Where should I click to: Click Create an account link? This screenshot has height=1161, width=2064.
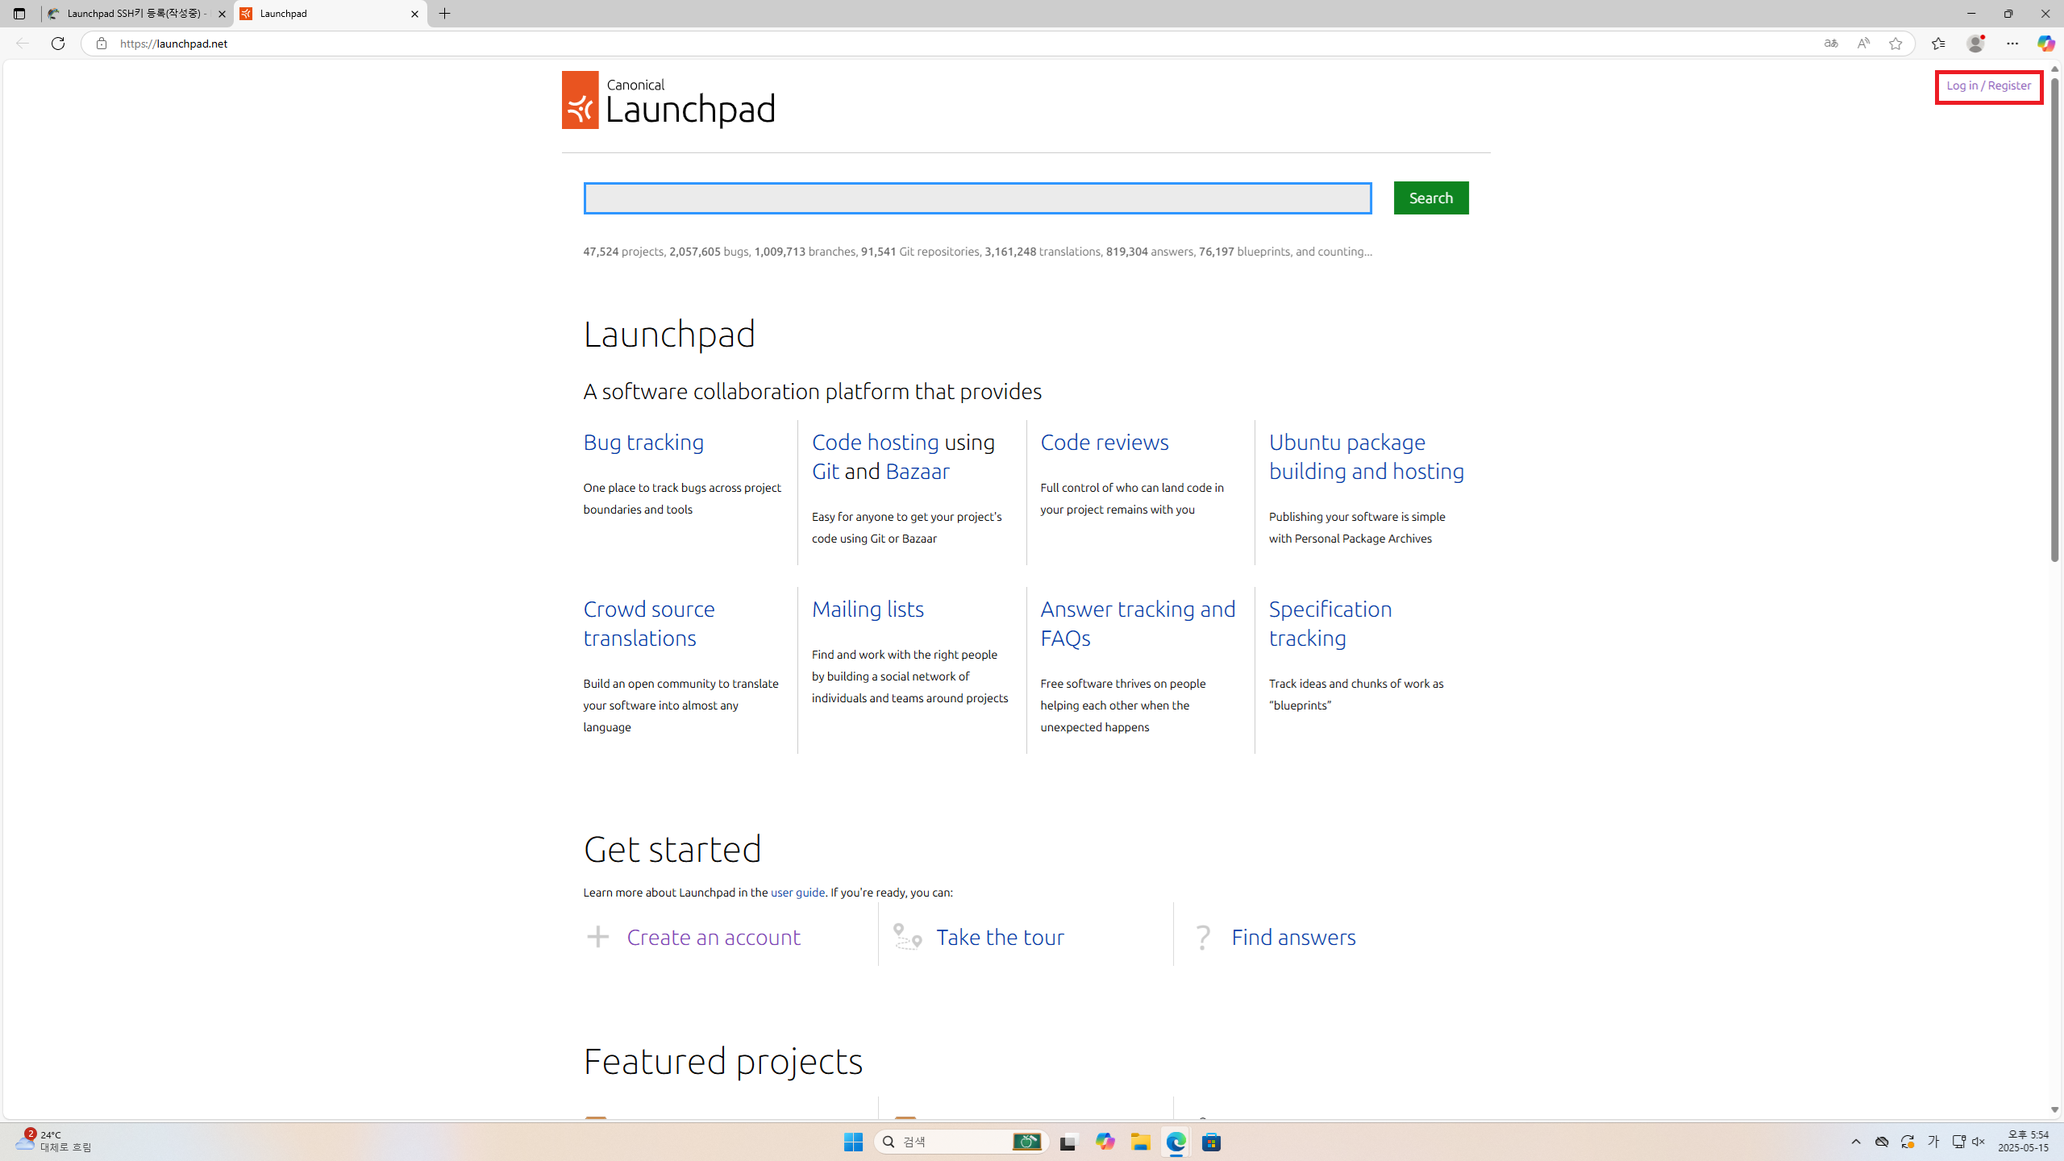pos(713,938)
